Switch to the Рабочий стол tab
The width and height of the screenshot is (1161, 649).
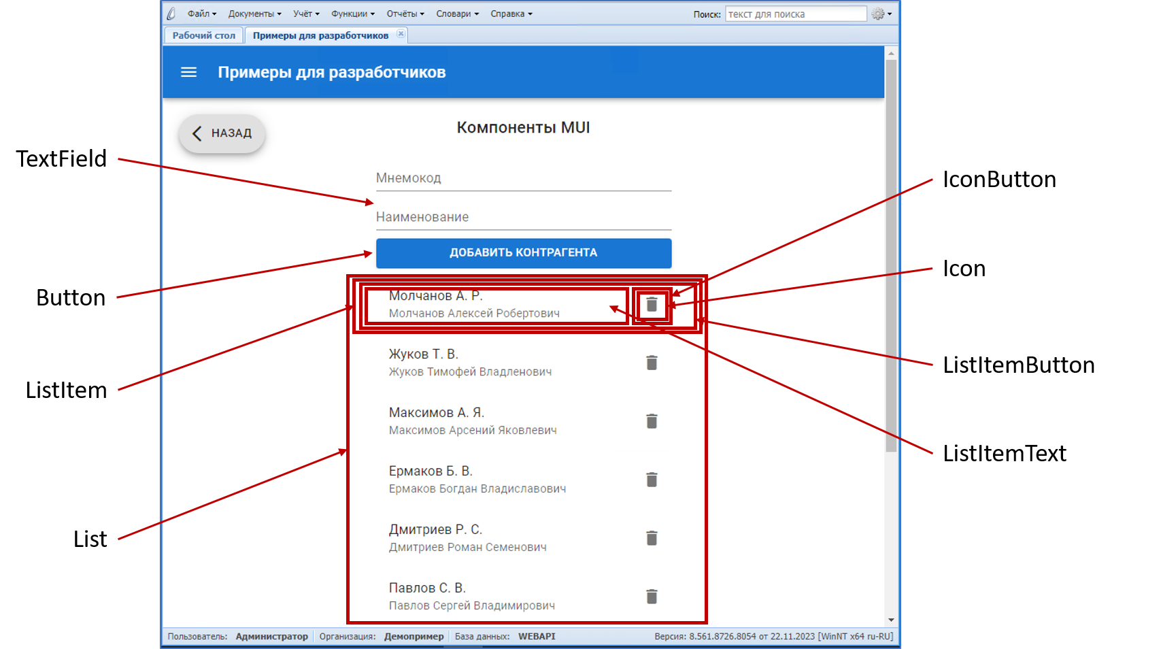[x=203, y=35]
